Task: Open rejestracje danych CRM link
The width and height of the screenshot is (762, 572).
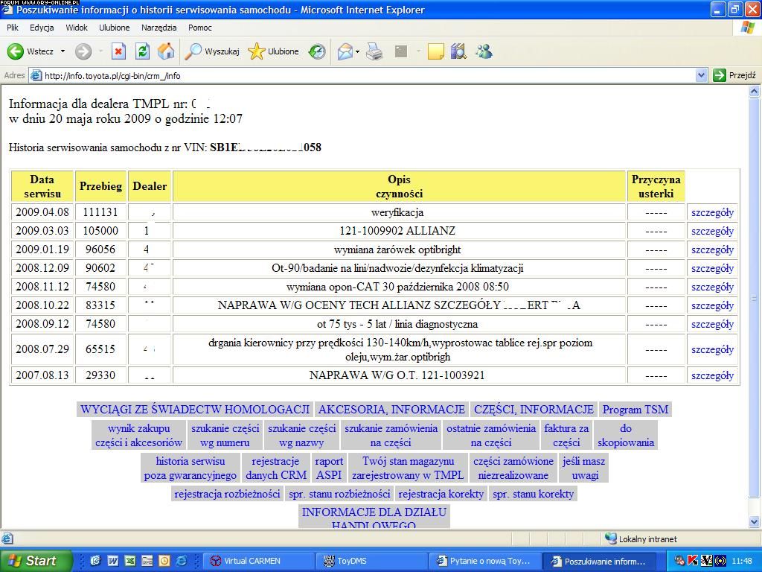Action: click(276, 468)
